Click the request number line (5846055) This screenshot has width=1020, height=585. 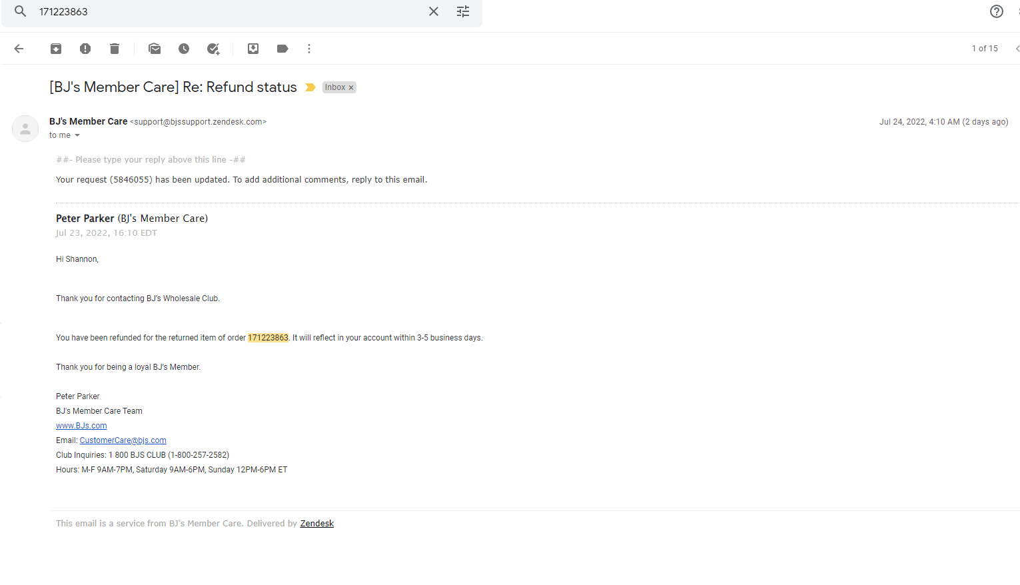pos(241,180)
